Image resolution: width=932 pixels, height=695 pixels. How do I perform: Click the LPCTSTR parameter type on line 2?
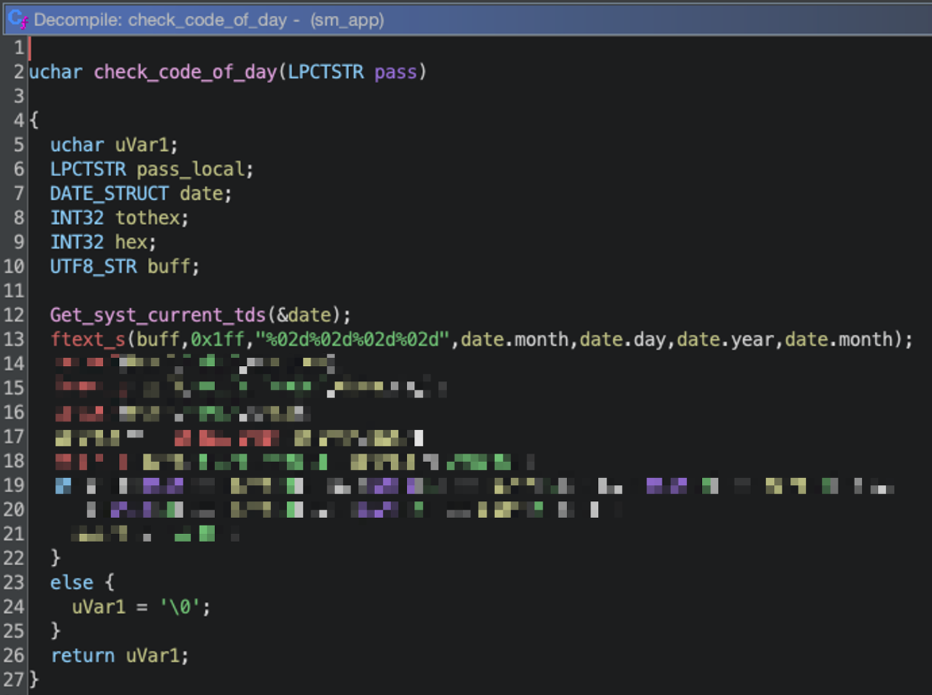coord(326,72)
